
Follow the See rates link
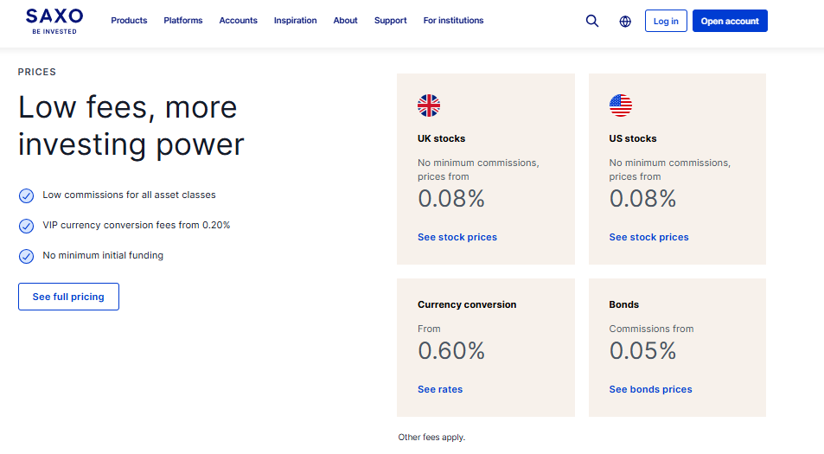[x=440, y=389]
